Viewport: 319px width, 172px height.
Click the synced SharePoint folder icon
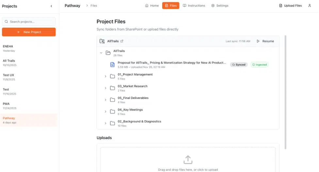pyautogui.click(x=102, y=41)
